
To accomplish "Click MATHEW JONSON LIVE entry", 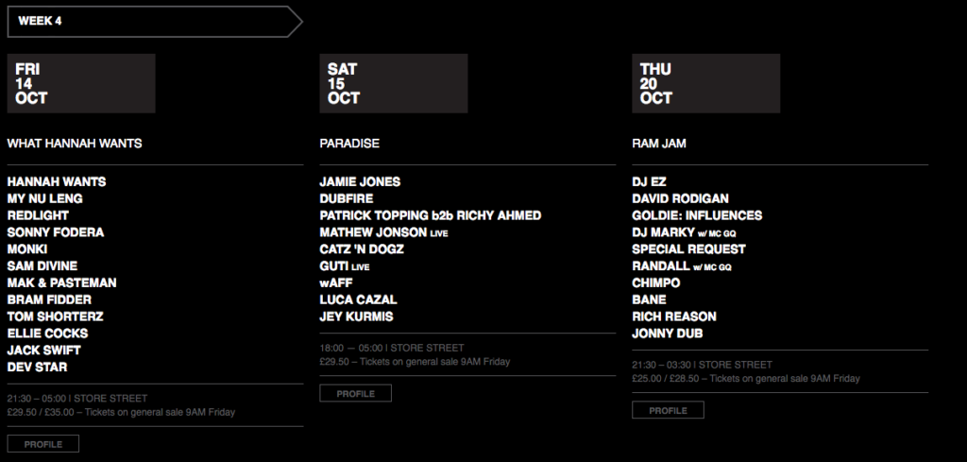I will 383,232.
